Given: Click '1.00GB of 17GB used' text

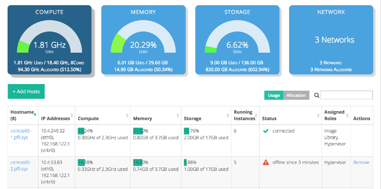Looking at the screenshot, I should 206,169.
